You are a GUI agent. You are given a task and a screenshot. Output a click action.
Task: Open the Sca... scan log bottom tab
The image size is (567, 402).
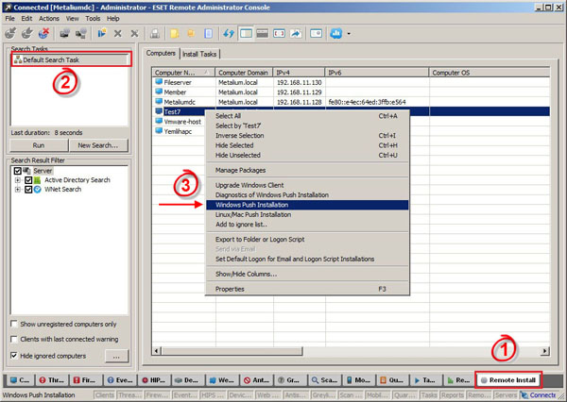[325, 380]
